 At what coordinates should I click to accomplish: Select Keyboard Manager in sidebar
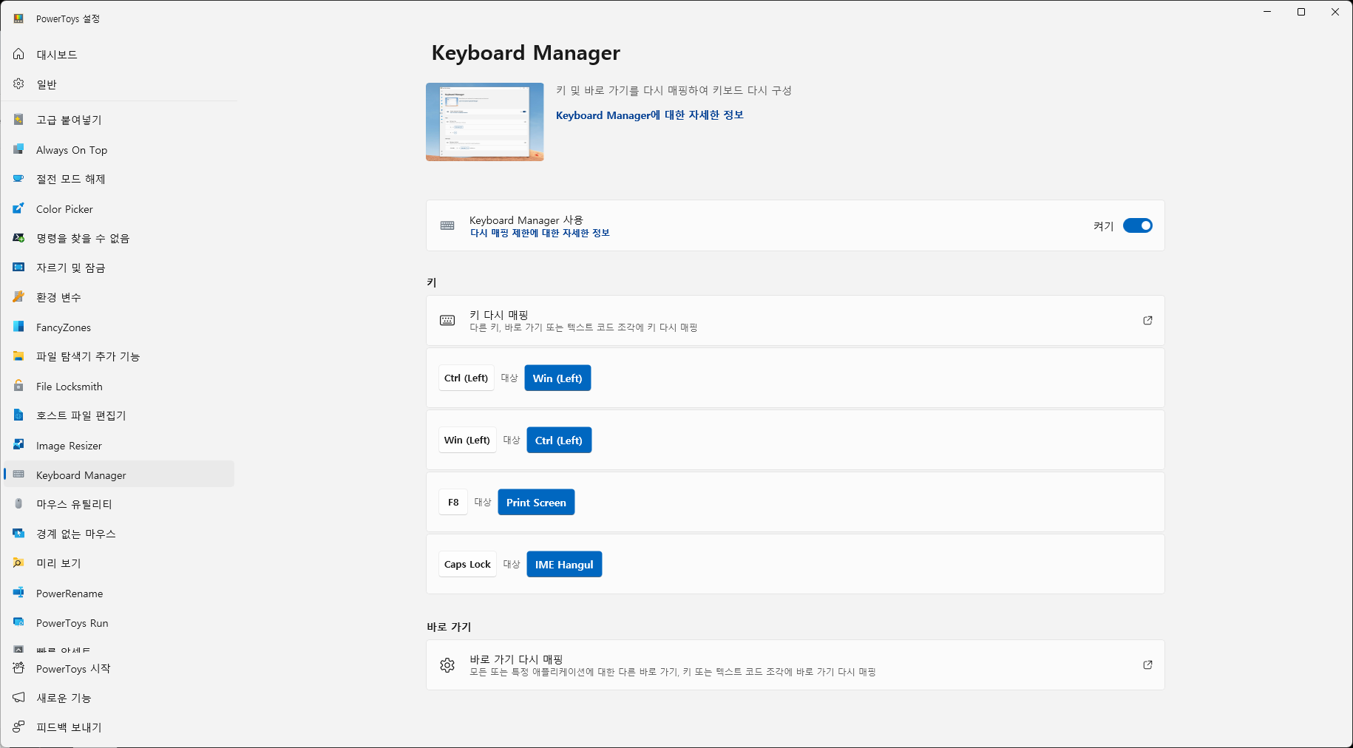[x=120, y=475]
